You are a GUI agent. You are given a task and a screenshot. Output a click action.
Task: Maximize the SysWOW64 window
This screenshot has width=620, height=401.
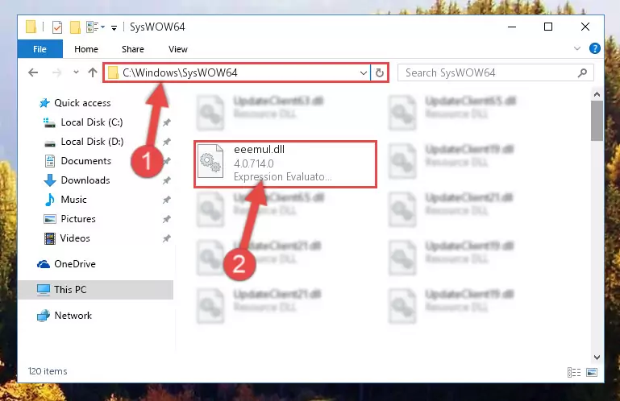pos(548,27)
